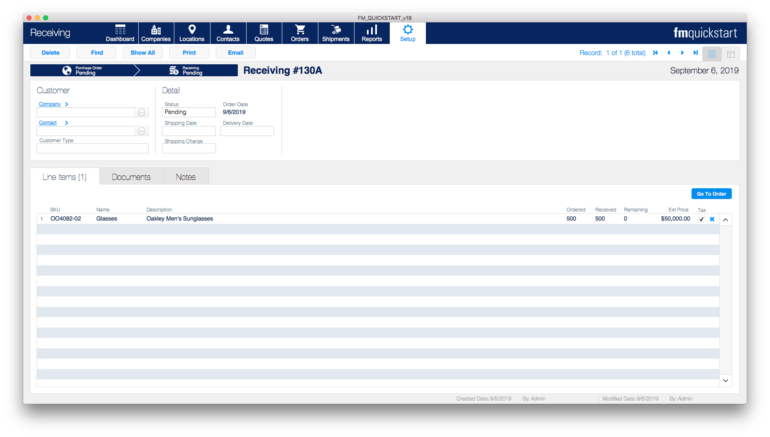Screen dimensions: 770x437
Task: Open Setup with the gear icon
Action: click(408, 33)
